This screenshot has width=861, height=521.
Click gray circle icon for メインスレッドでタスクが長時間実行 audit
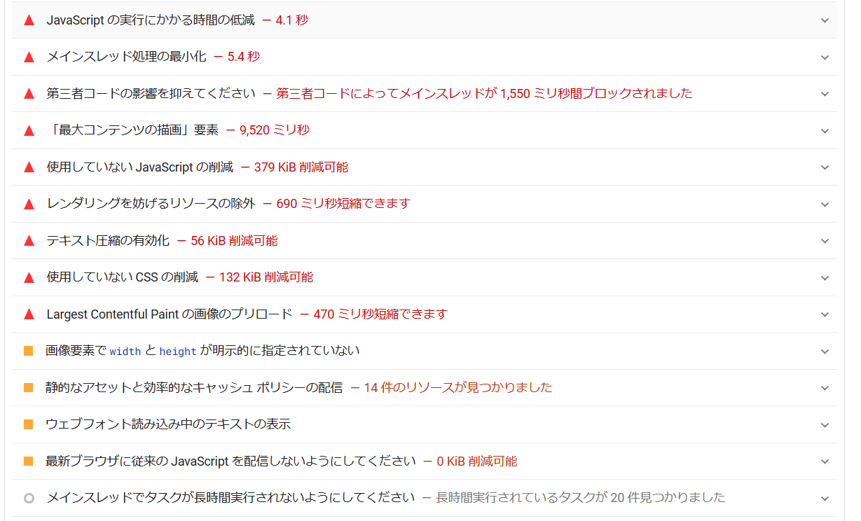coord(29,498)
